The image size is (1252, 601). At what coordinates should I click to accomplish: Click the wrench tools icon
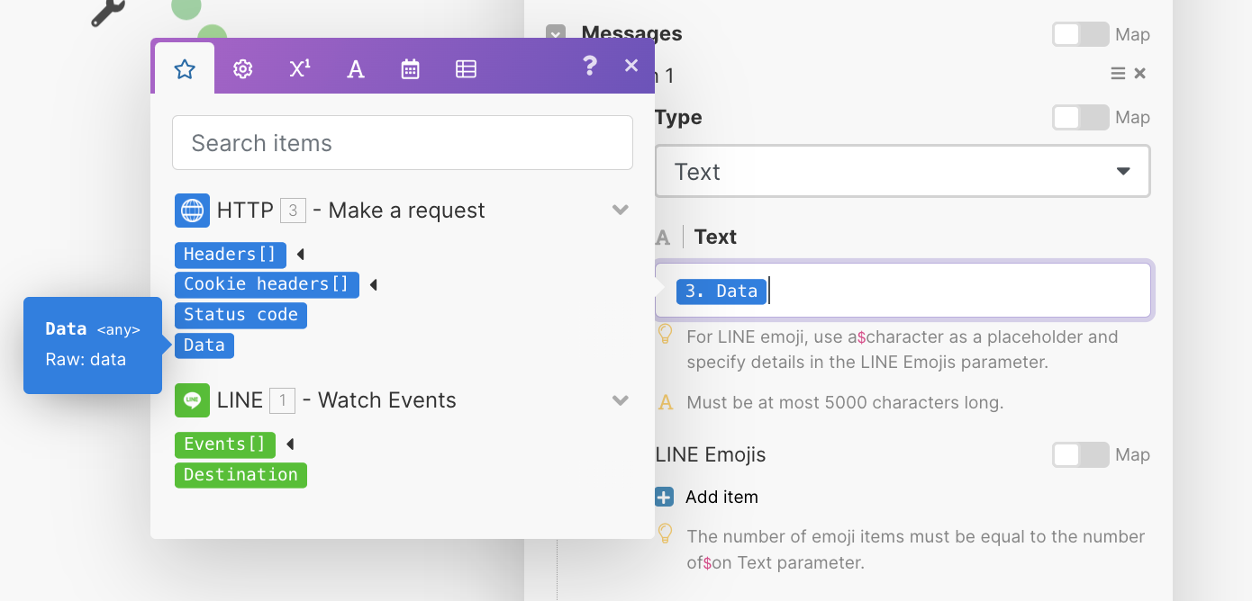pos(107,11)
